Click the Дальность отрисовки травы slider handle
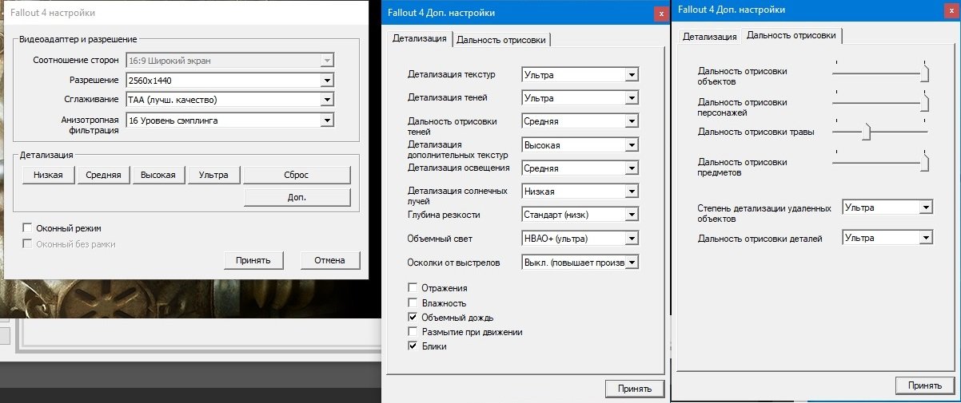The width and height of the screenshot is (961, 403). (865, 132)
